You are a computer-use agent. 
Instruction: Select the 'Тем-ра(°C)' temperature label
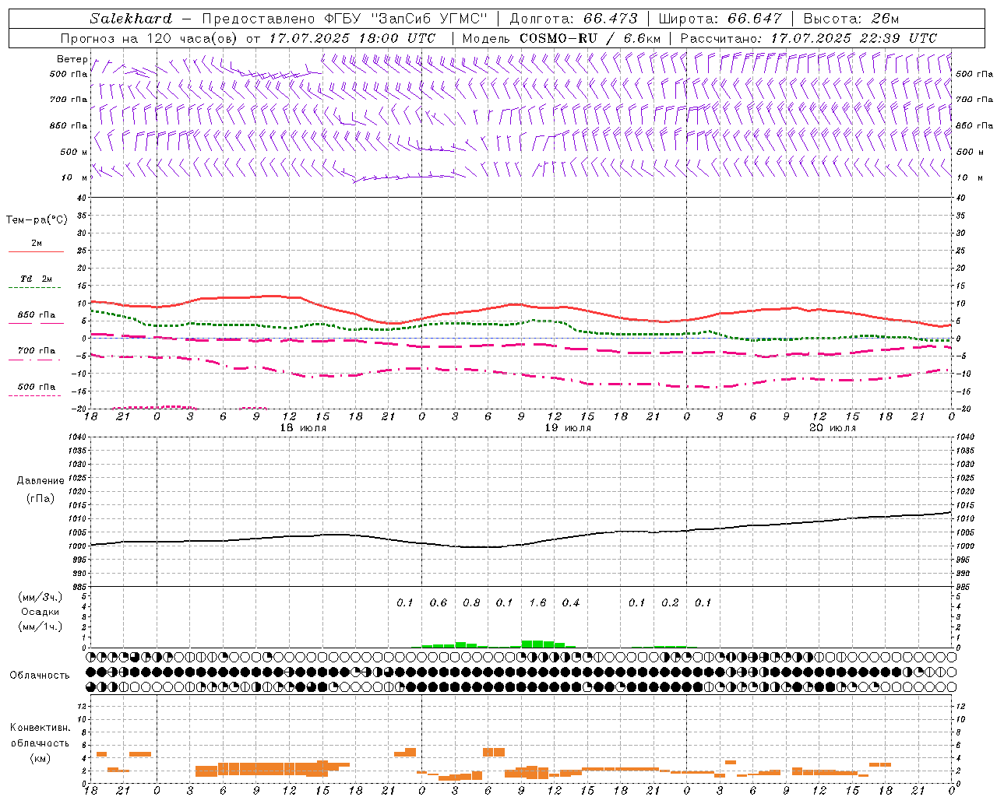[37, 220]
